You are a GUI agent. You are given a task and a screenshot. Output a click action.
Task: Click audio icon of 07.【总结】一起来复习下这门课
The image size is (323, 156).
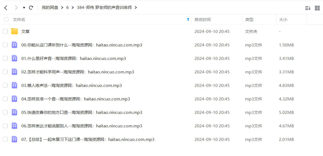pos(14,139)
